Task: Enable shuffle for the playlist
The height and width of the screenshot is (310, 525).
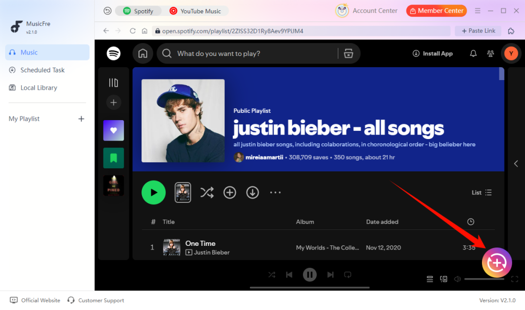Action: click(207, 192)
